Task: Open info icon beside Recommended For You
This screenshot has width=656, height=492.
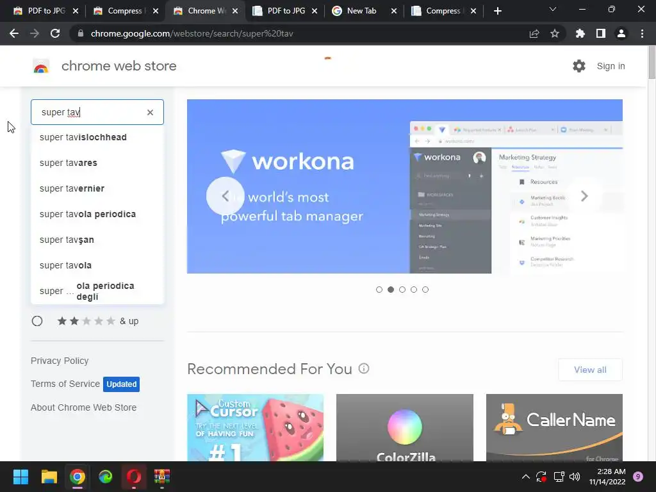Action: click(x=364, y=368)
